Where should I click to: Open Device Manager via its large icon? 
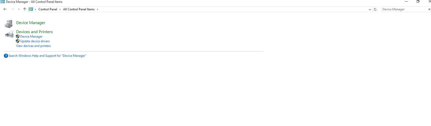[x=9, y=24]
